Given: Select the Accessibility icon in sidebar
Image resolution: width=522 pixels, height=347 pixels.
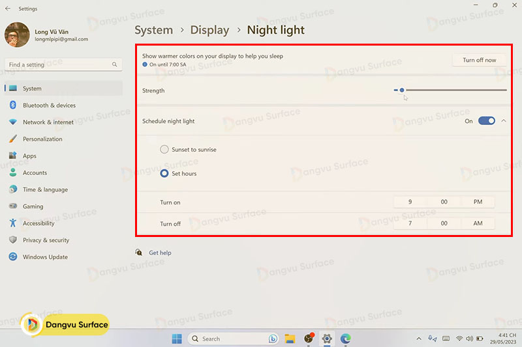Looking at the screenshot, I should click(x=12, y=223).
